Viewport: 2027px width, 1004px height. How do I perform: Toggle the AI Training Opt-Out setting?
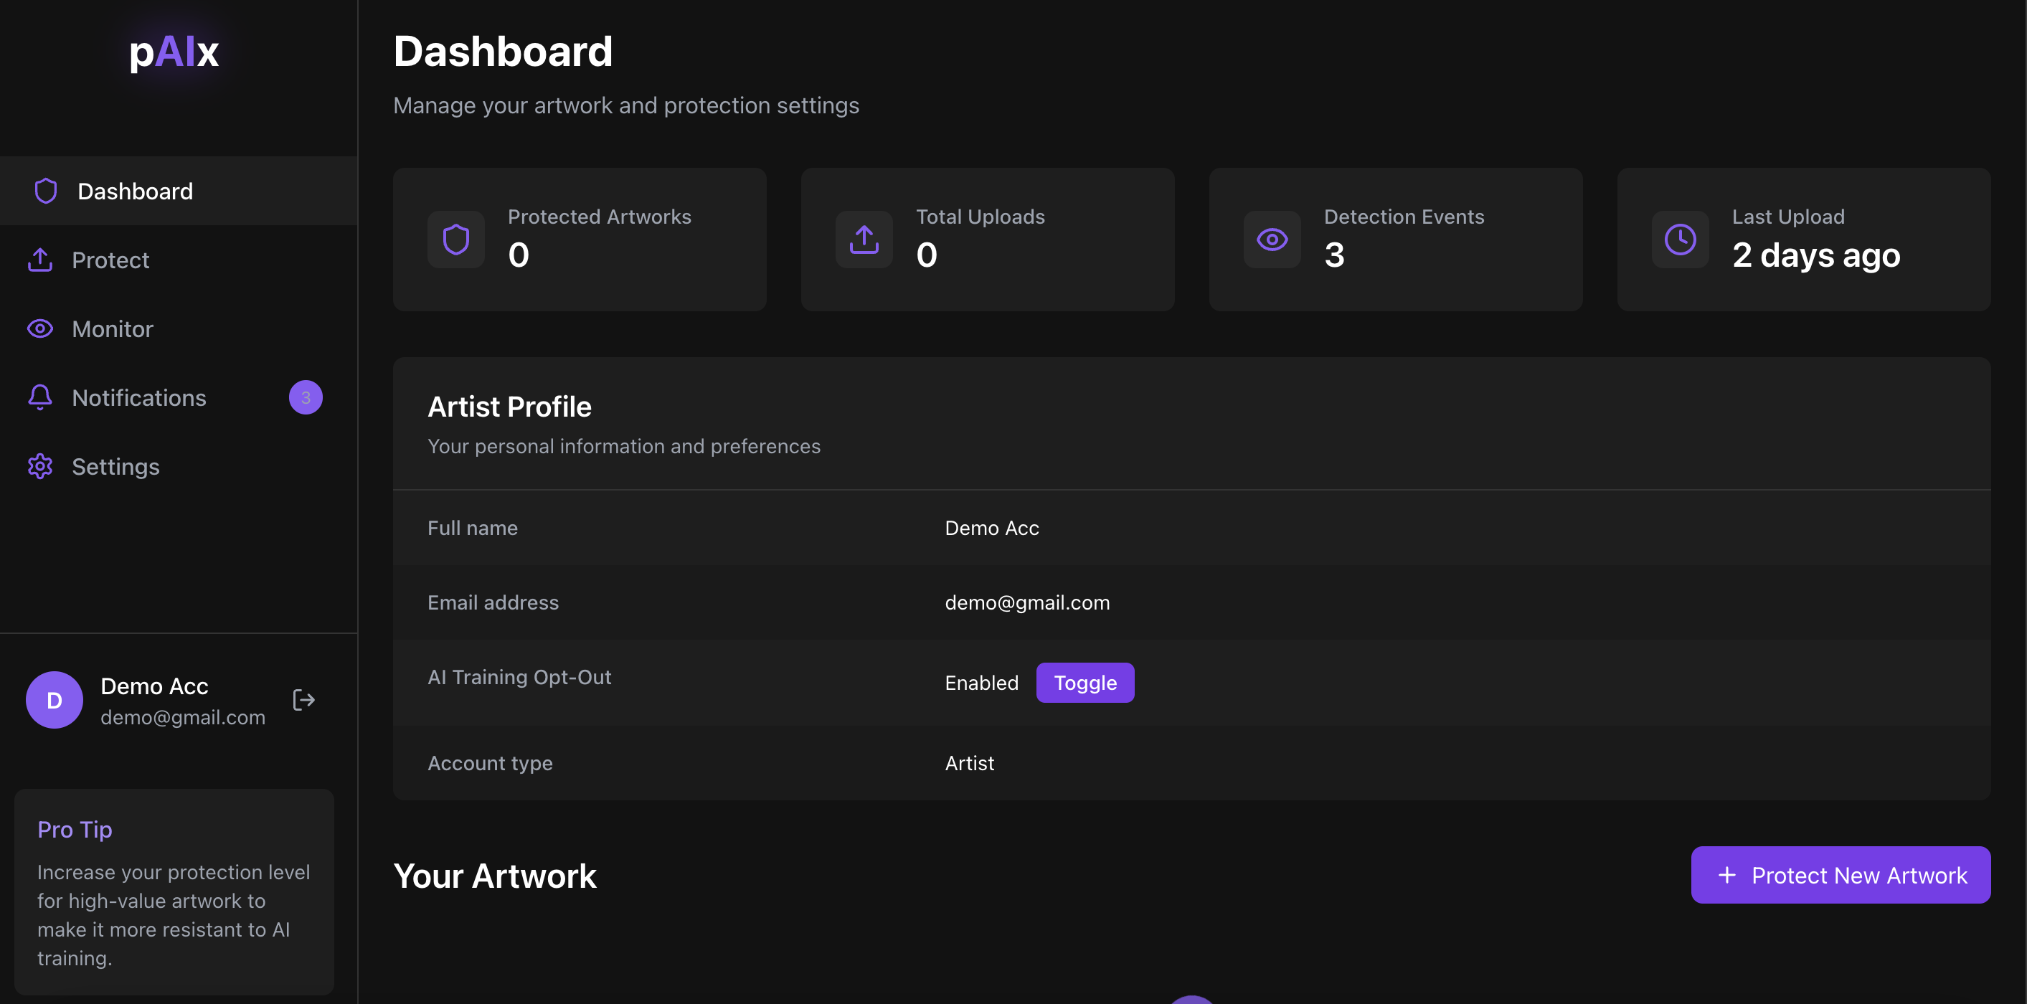[1085, 682]
